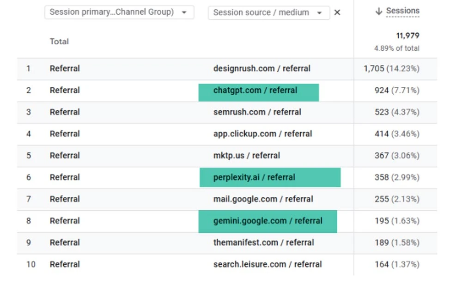Click the 11,979 total sessions value
Viewport: 462px width, 291px height.
point(407,36)
